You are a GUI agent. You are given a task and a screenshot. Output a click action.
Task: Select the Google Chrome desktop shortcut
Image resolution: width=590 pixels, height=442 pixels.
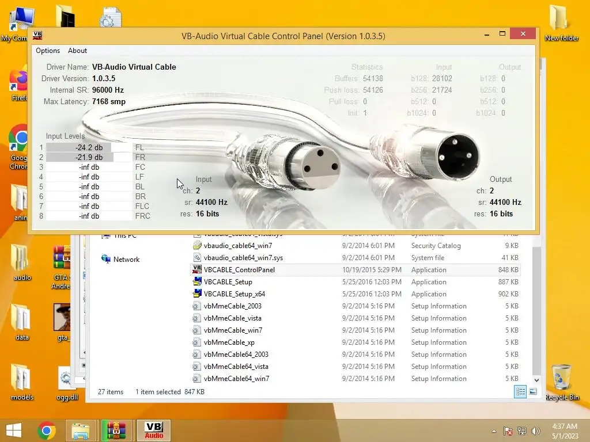tap(18, 147)
